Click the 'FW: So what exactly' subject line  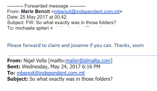click(x=71, y=23)
